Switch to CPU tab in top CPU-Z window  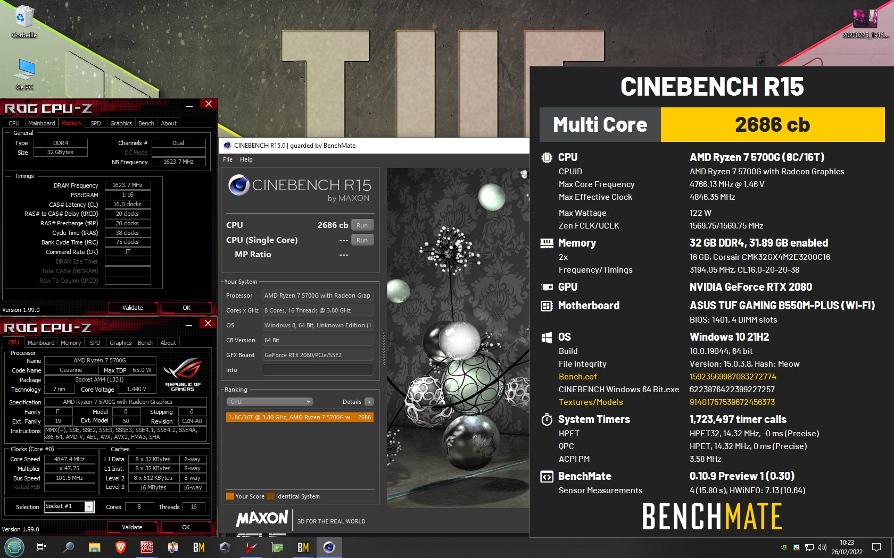[x=14, y=123]
